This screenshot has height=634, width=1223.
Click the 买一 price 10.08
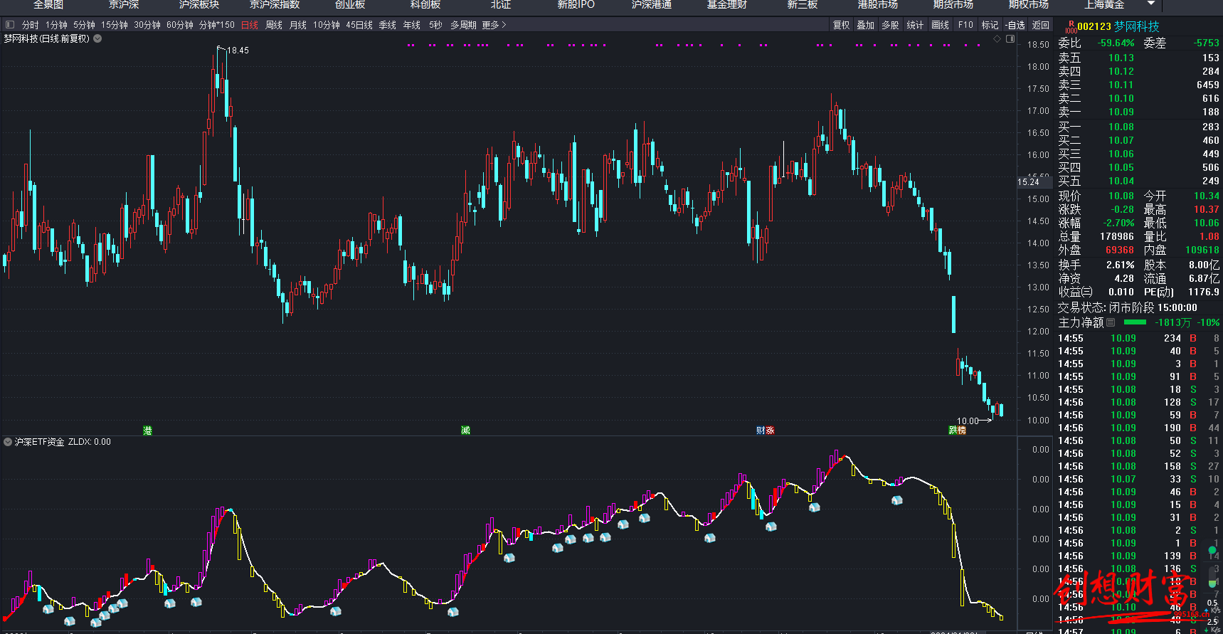pos(1121,127)
